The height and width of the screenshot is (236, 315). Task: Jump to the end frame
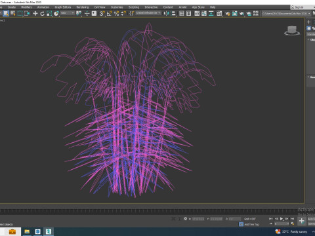292,219
